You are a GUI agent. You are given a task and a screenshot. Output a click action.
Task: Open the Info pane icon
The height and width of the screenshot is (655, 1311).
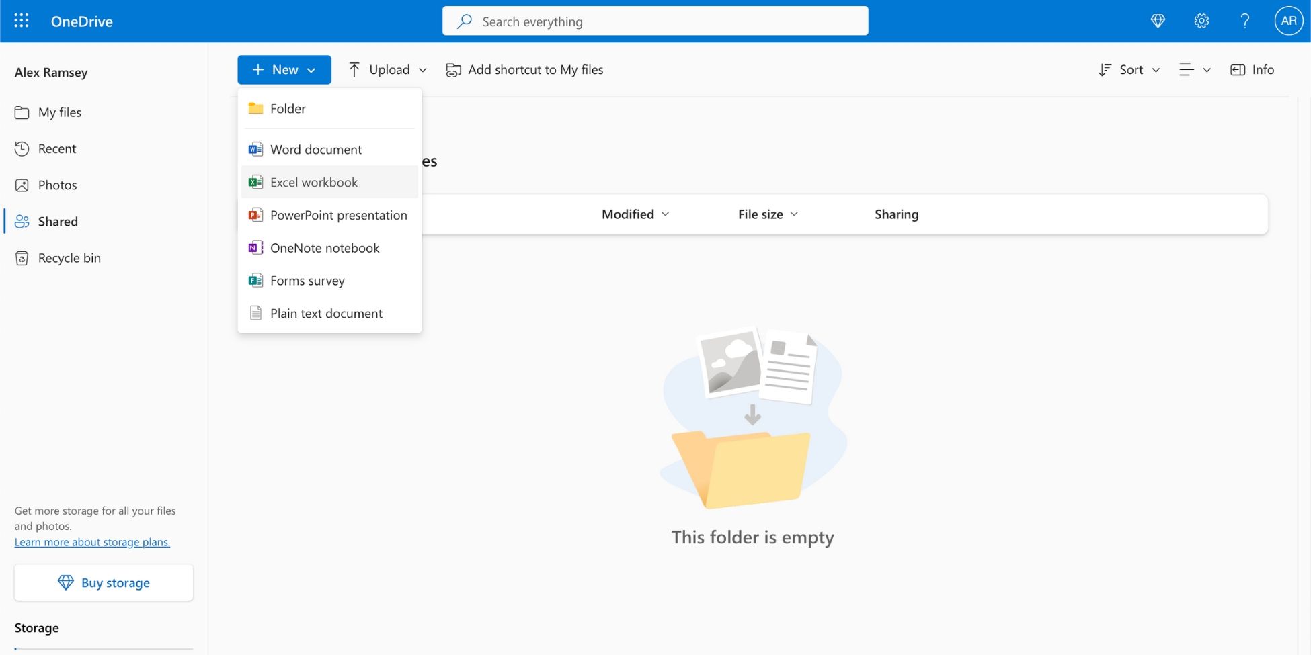pyautogui.click(x=1237, y=69)
